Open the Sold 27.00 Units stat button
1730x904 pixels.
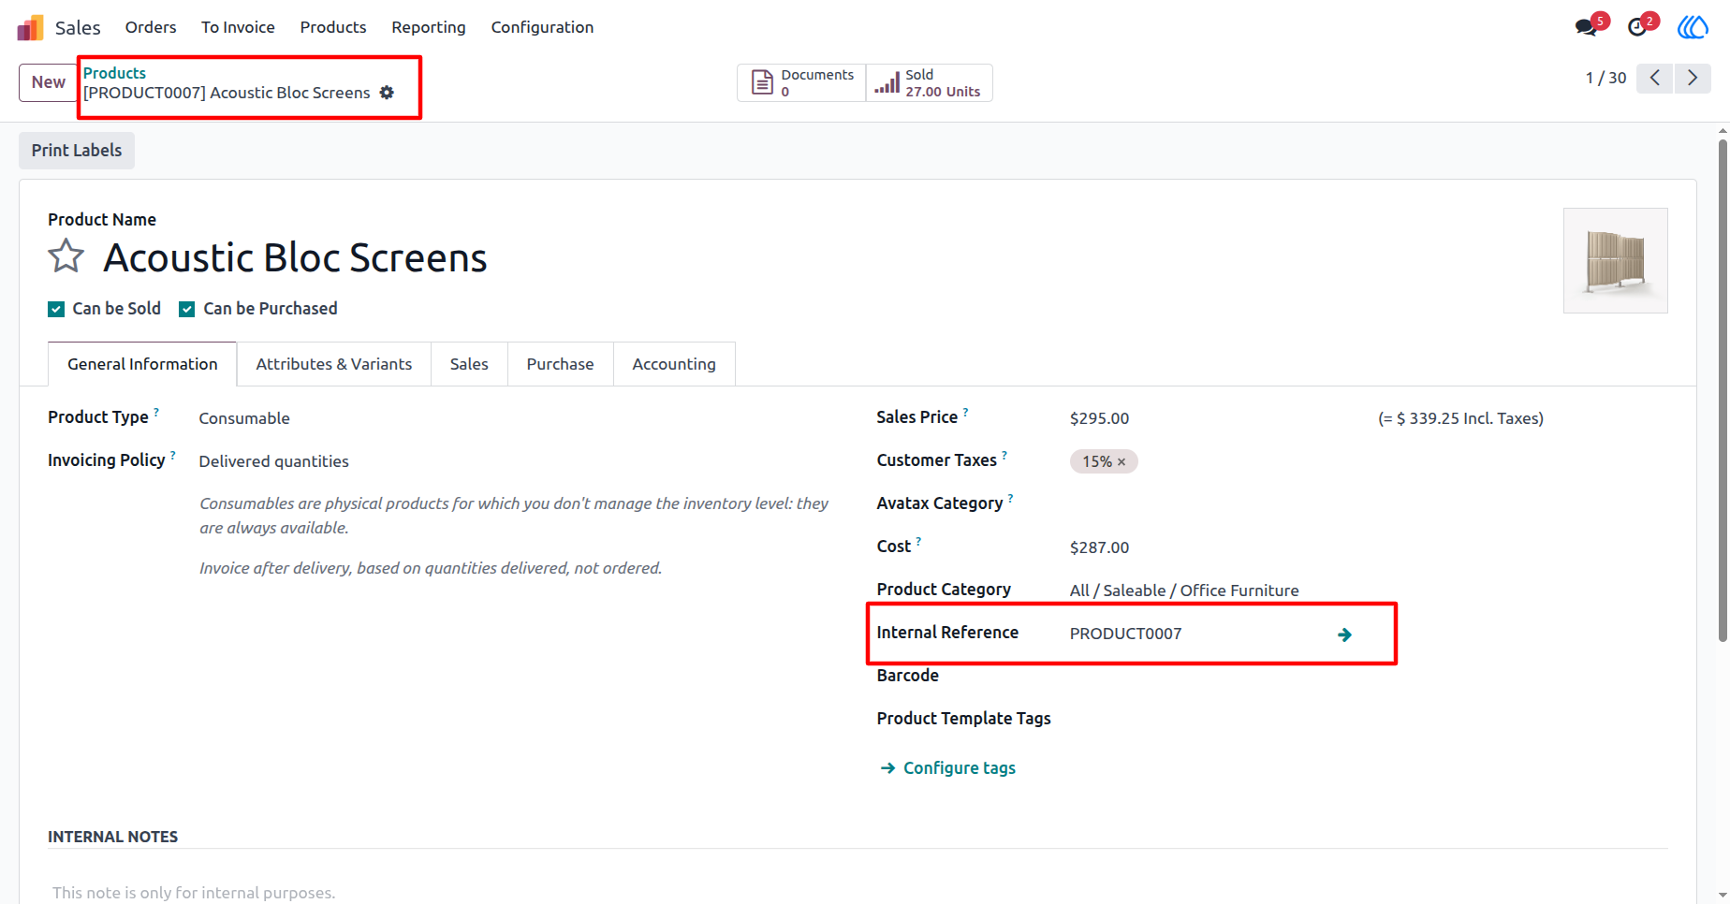tap(929, 82)
